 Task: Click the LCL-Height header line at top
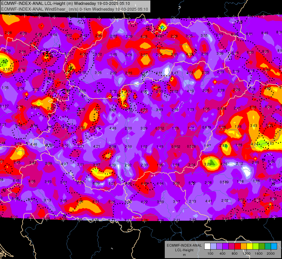coord(66,3)
